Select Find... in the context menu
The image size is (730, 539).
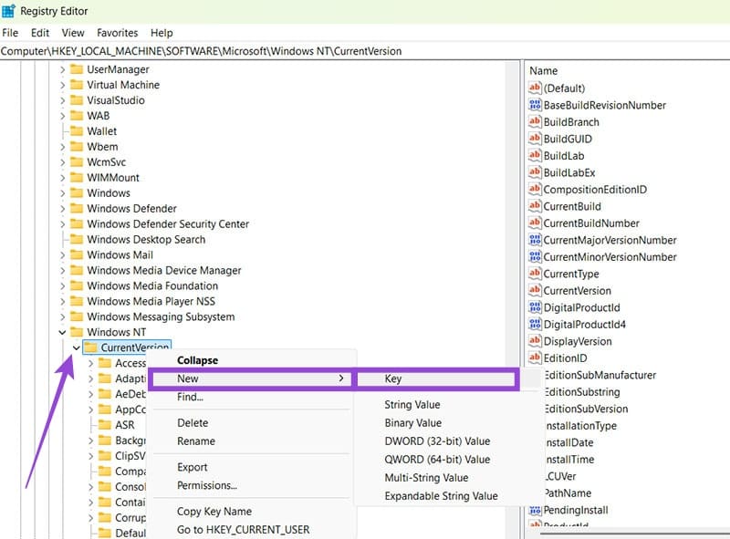point(190,397)
